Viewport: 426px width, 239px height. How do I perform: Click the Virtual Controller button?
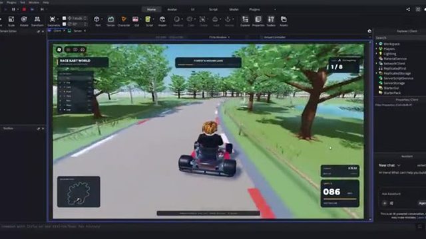coord(273,37)
